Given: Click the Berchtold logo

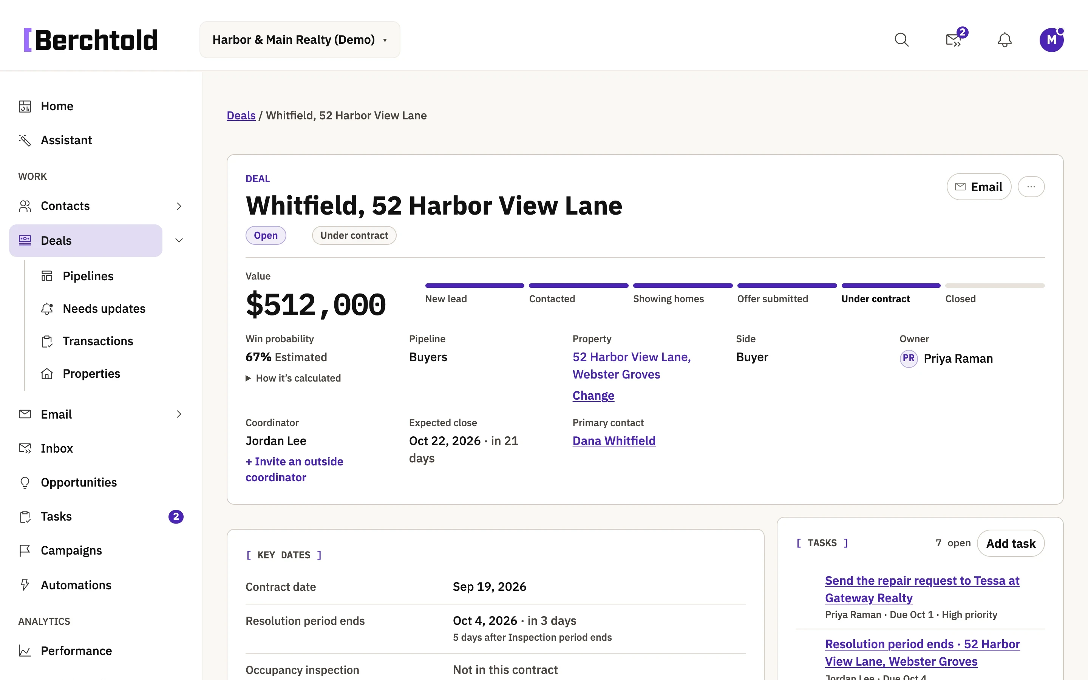Looking at the screenshot, I should (91, 40).
